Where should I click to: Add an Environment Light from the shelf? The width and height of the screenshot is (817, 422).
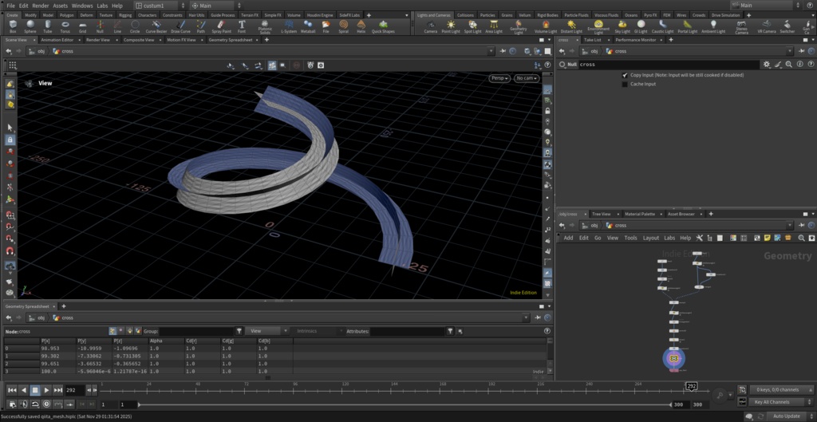point(598,27)
